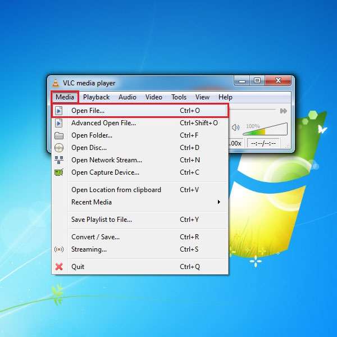
Task: Maximize the VLC media player window
Action: coord(257,81)
